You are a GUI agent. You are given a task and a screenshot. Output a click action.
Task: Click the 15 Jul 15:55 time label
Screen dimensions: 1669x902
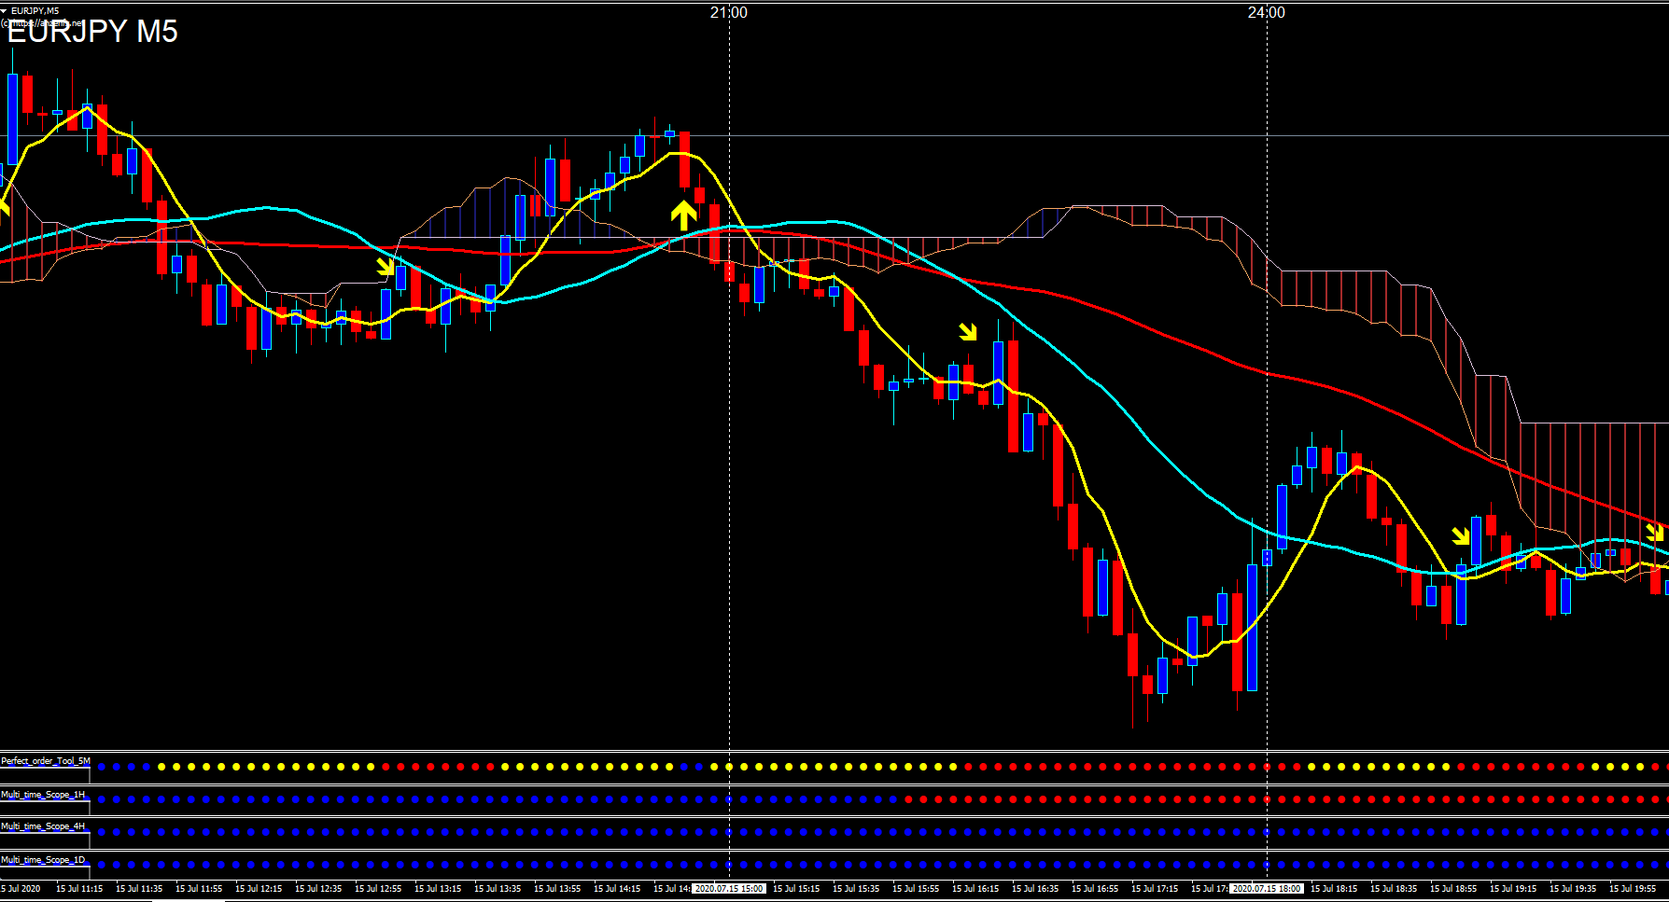[x=916, y=889]
